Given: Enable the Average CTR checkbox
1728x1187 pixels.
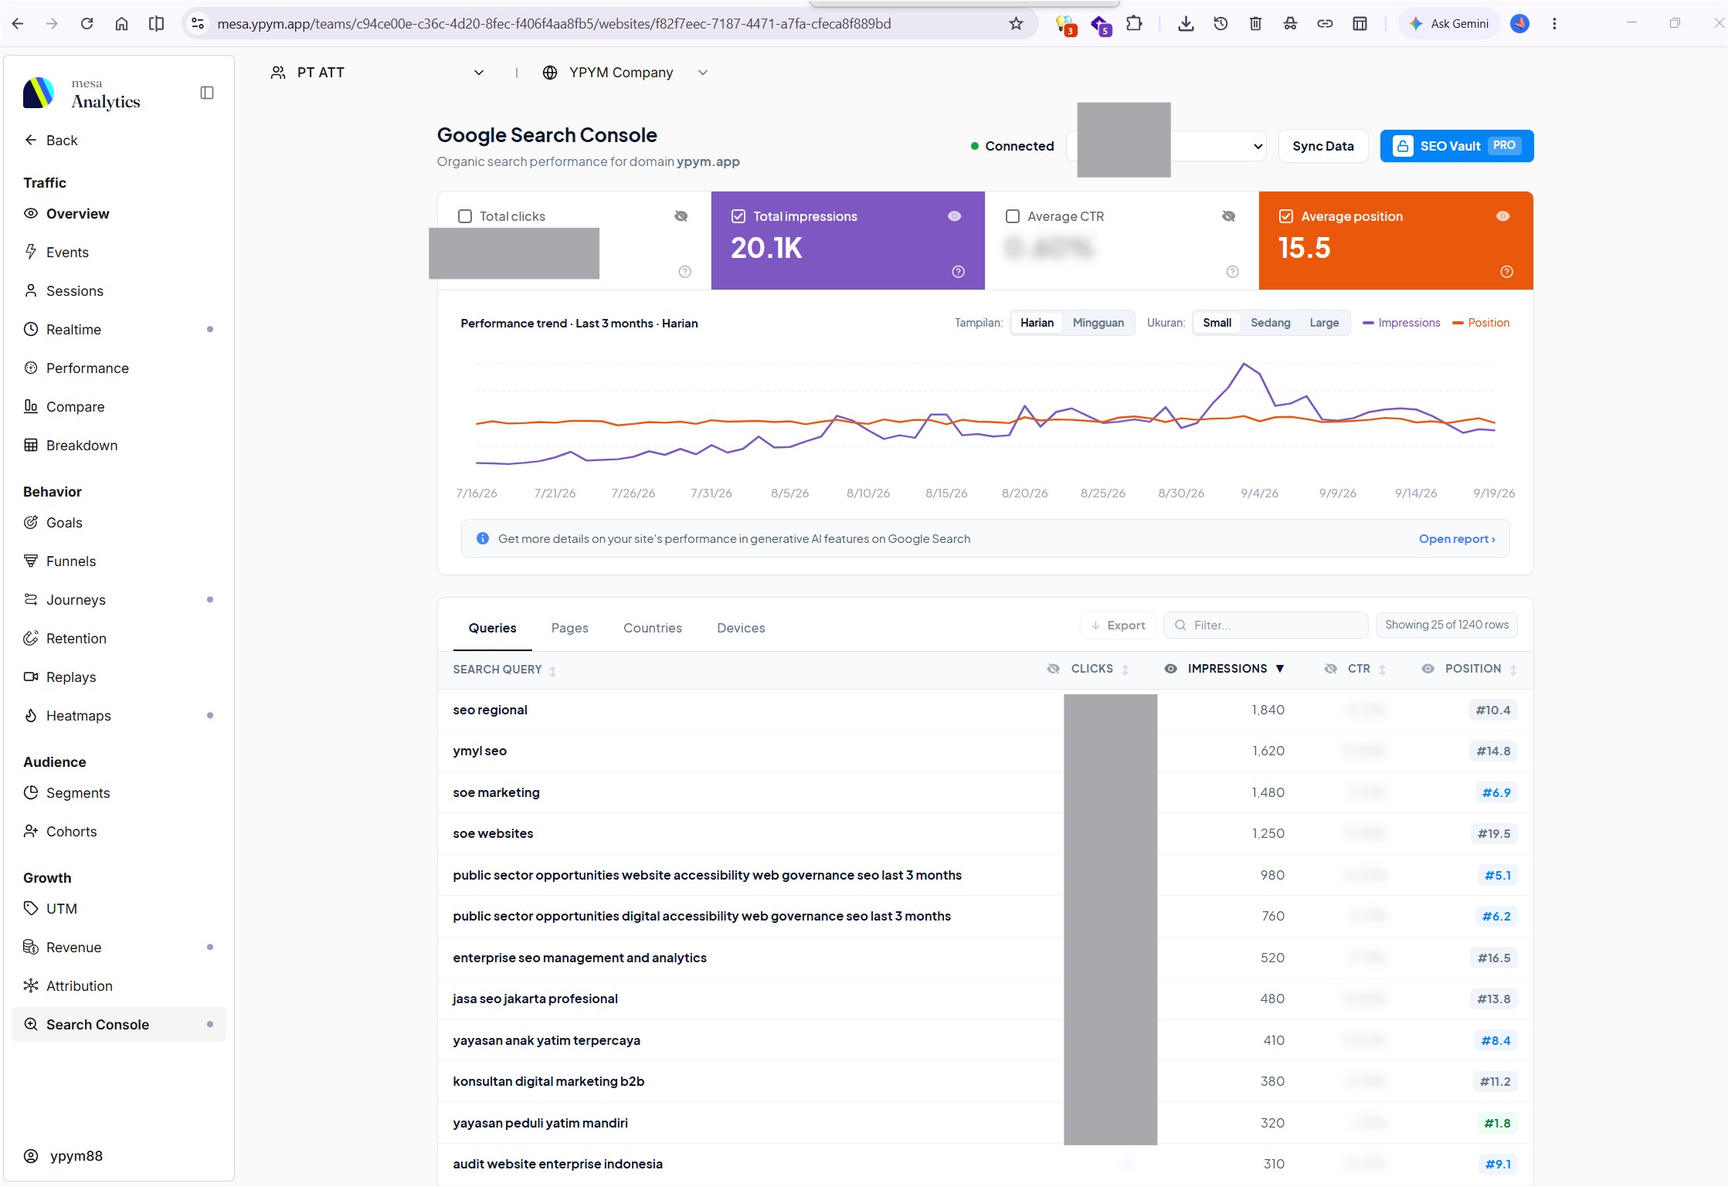Looking at the screenshot, I should pos(1013,216).
